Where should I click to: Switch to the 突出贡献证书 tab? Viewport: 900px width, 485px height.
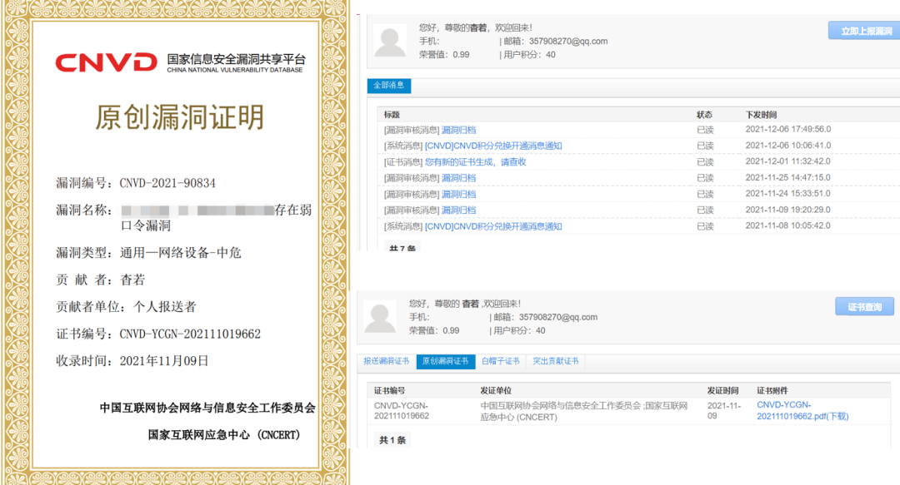click(555, 361)
